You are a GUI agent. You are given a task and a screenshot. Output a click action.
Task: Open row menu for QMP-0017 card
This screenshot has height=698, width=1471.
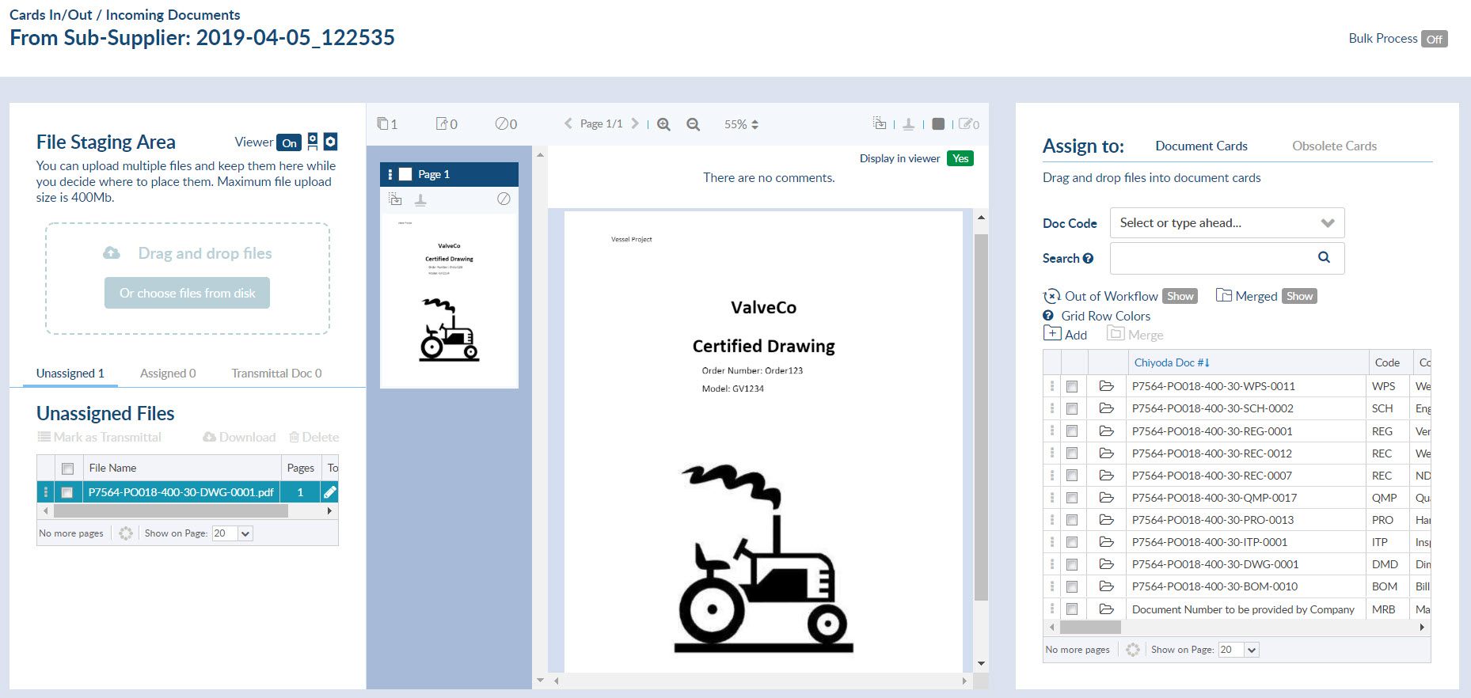click(1052, 498)
